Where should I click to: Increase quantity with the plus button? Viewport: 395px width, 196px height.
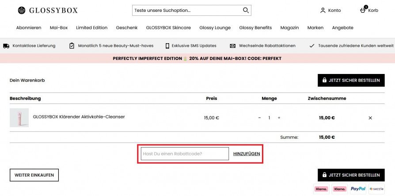pos(279,118)
